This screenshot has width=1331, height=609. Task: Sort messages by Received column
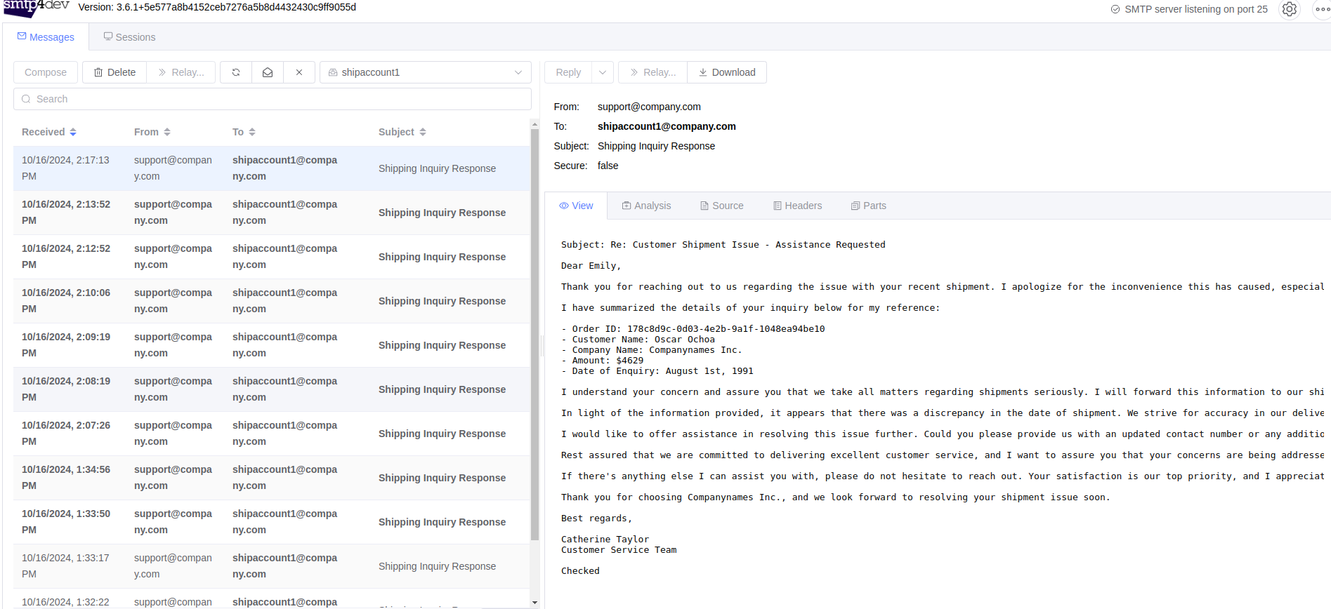(x=49, y=132)
